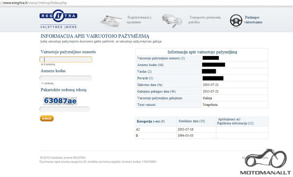Click the copyright Valstybės įmonė REGITRA footer text

(x=63, y=158)
